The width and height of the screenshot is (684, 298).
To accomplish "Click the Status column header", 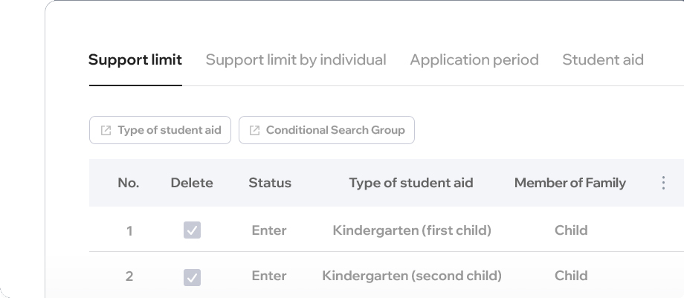I will click(x=270, y=183).
